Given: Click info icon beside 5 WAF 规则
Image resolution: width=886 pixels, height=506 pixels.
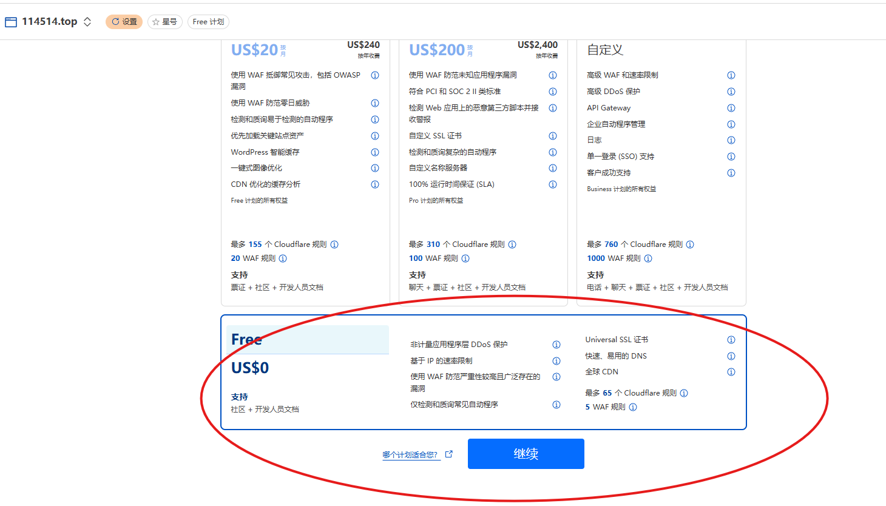Looking at the screenshot, I should [633, 407].
